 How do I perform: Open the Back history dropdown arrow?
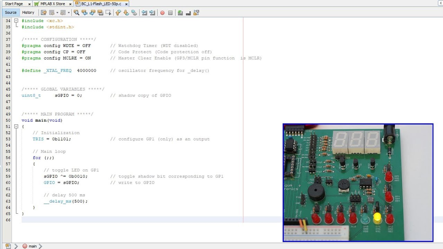click(57, 13)
